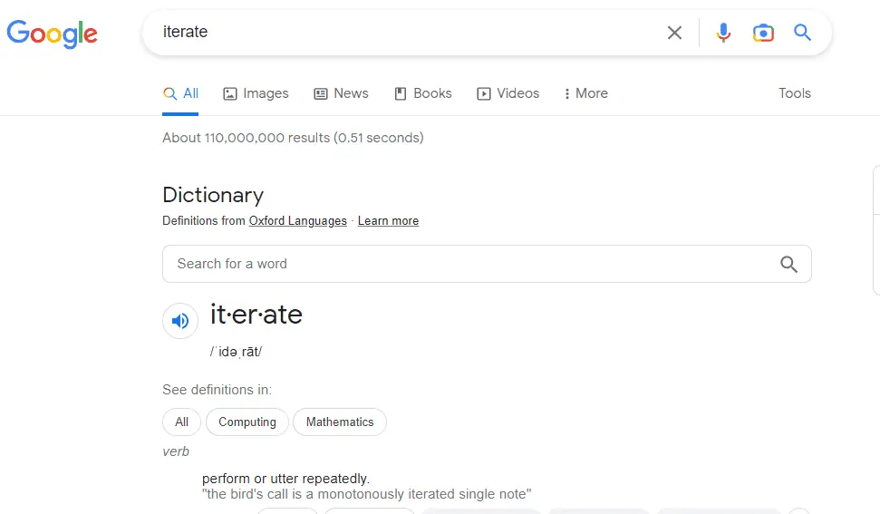Open Google Lens image search camera icon
Viewport: 880px width, 514px height.
(x=763, y=33)
